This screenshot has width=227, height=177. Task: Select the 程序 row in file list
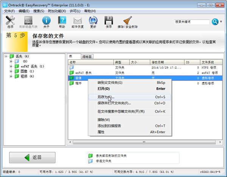coord(78,83)
